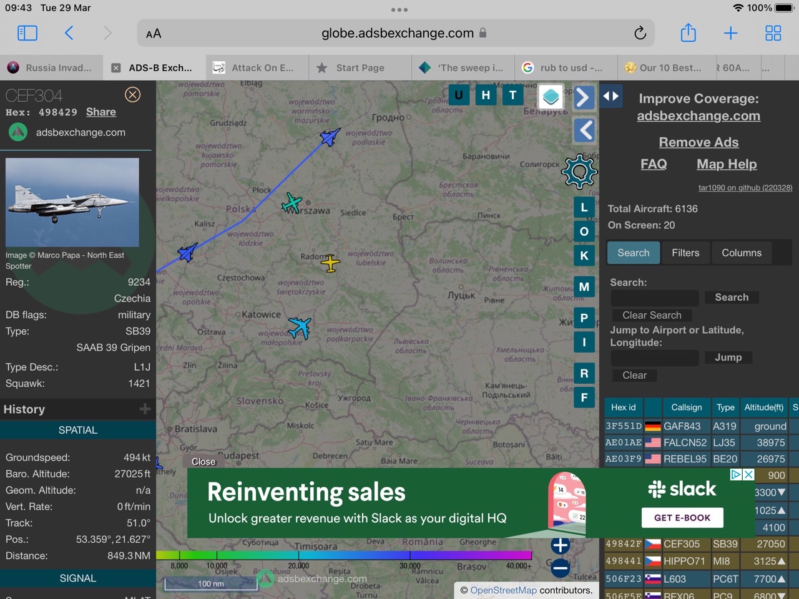
Task: Collapse the sidebar with the left chevron button
Action: (584, 130)
